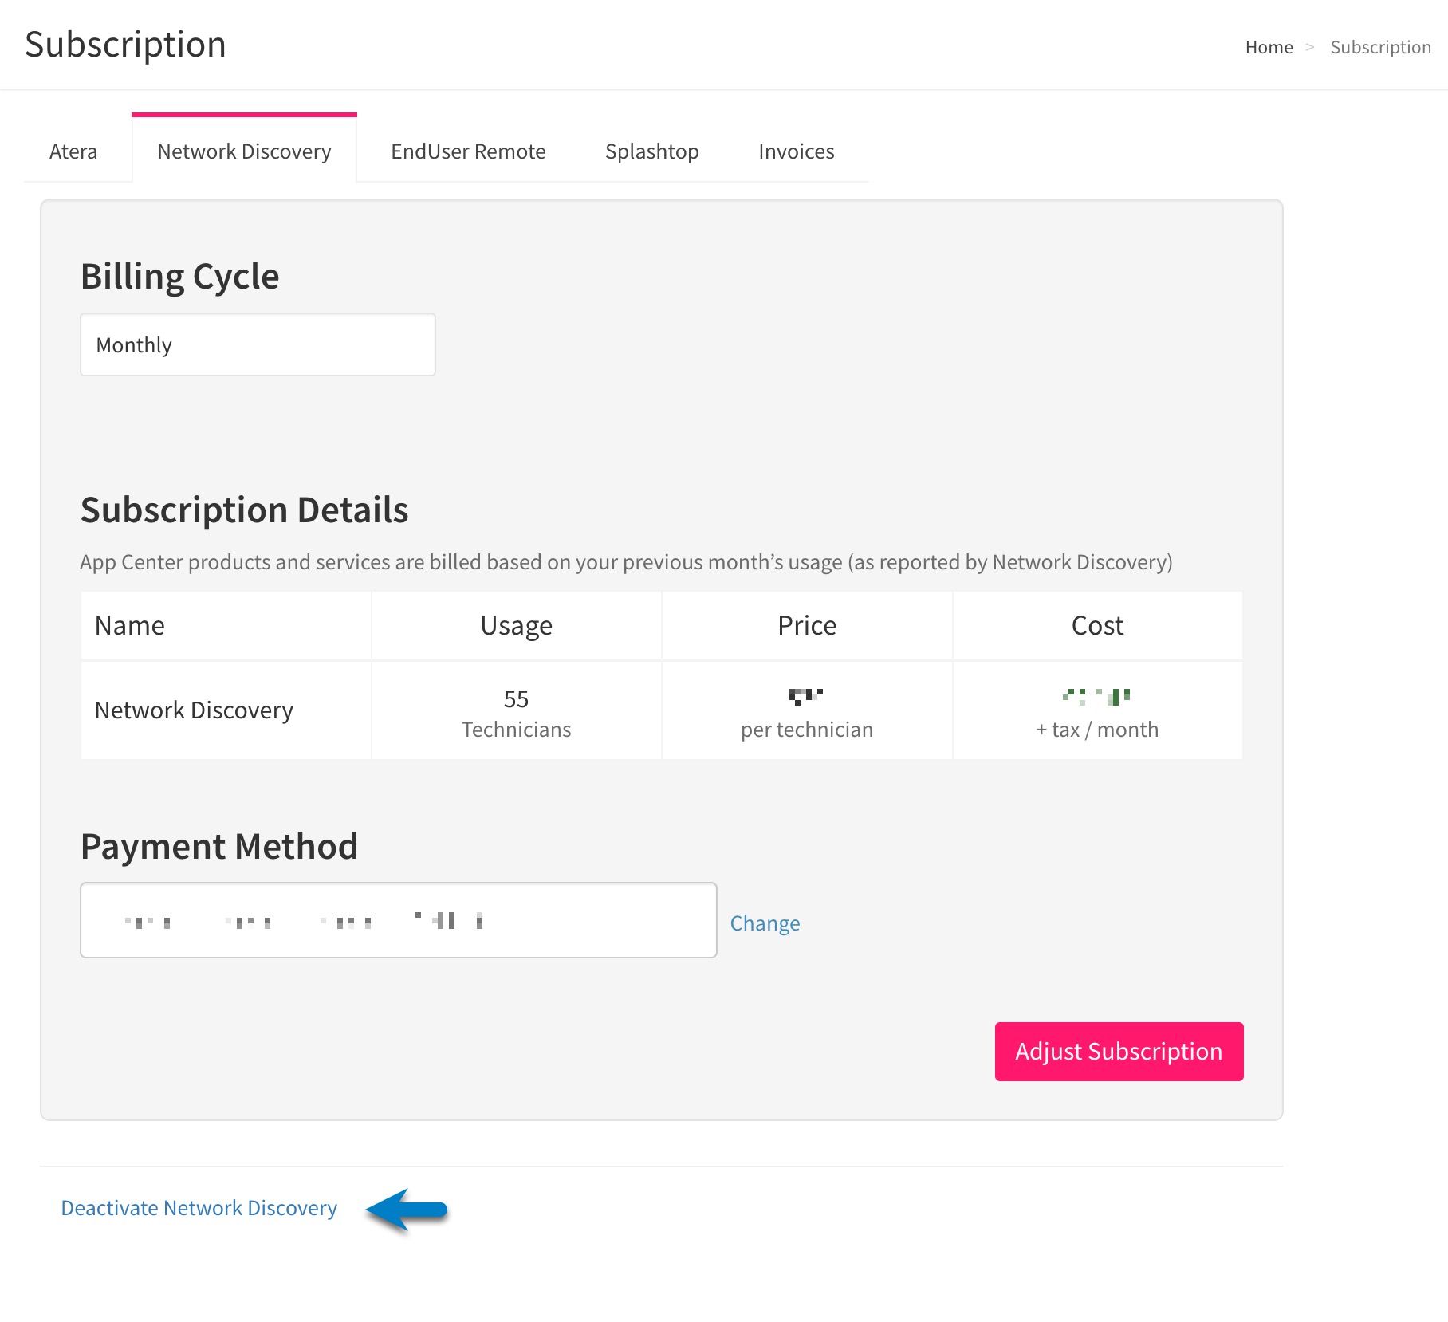
Task: Open the Monthly billing cycle dropdown
Action: tap(258, 344)
